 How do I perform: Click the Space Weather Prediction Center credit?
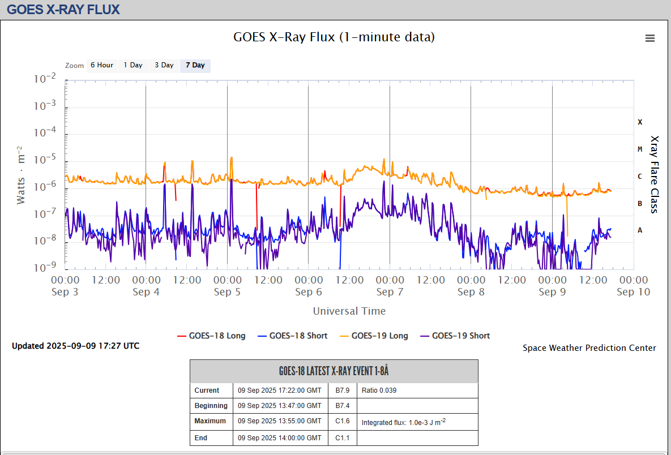click(x=589, y=348)
